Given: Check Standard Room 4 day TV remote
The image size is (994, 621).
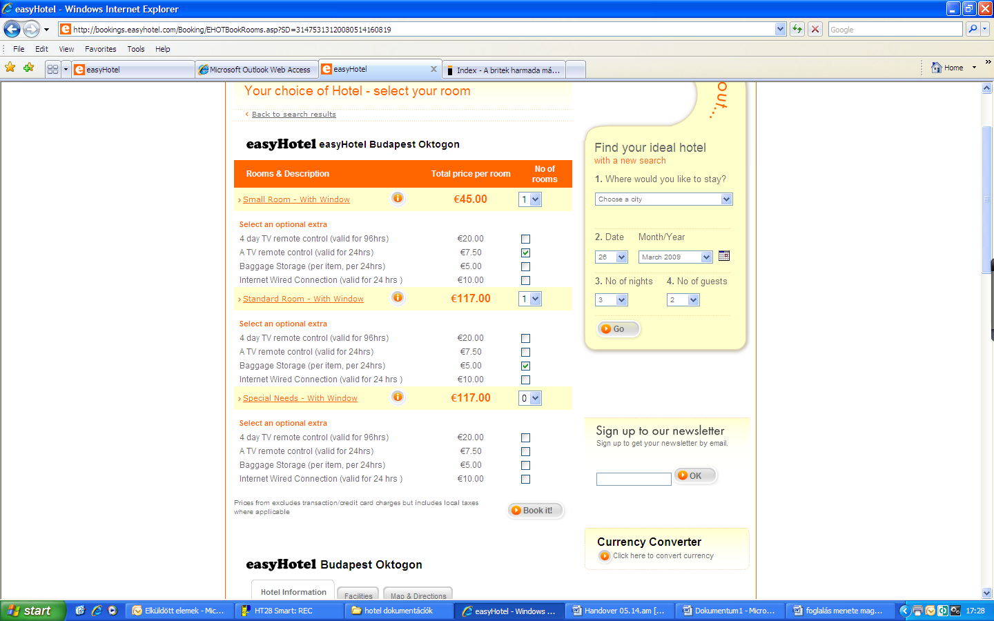Looking at the screenshot, I should (525, 338).
